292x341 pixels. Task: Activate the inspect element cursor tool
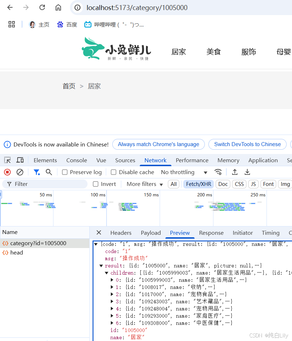tap(7, 160)
